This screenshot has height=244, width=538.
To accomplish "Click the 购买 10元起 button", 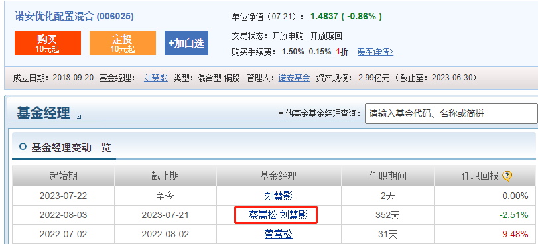I will [48, 43].
